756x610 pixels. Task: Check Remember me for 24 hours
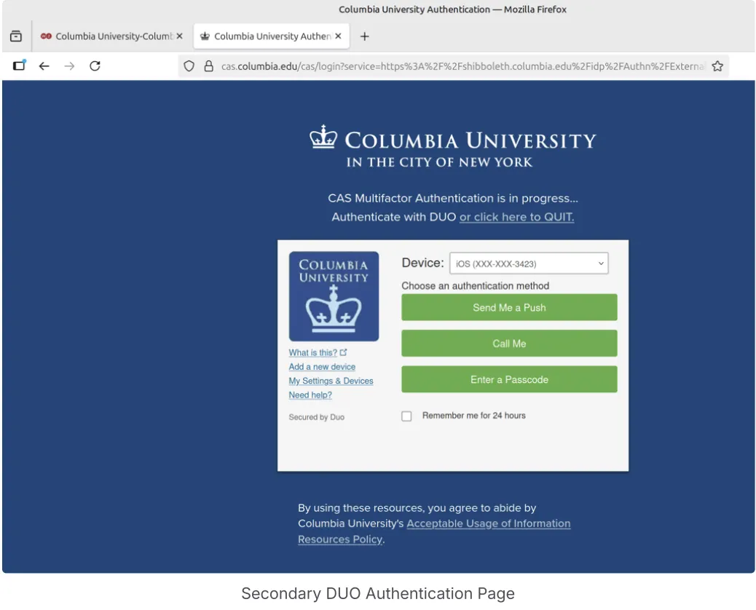[x=406, y=416]
